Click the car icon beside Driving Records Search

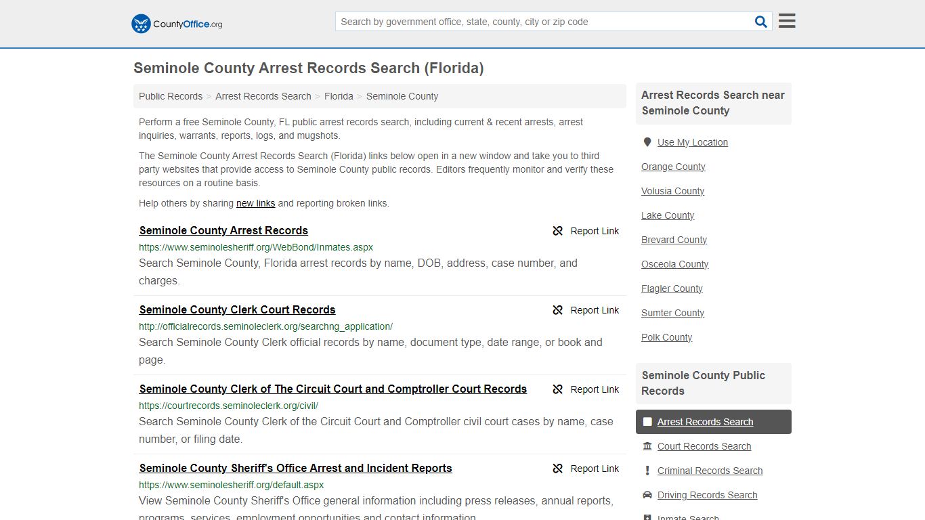coord(647,495)
